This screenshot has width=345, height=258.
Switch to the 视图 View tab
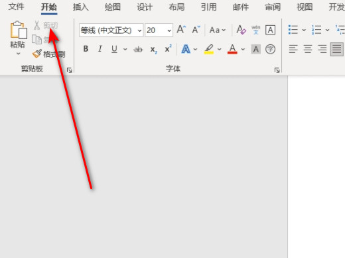305,7
